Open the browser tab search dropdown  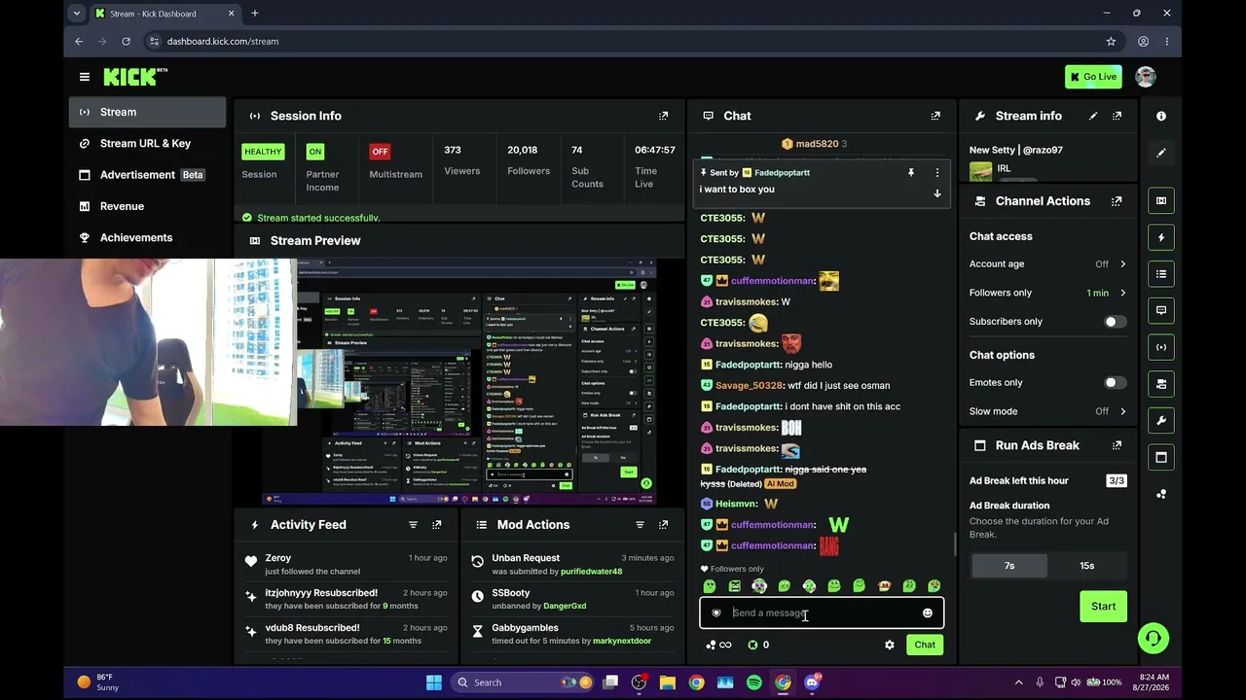(76, 14)
